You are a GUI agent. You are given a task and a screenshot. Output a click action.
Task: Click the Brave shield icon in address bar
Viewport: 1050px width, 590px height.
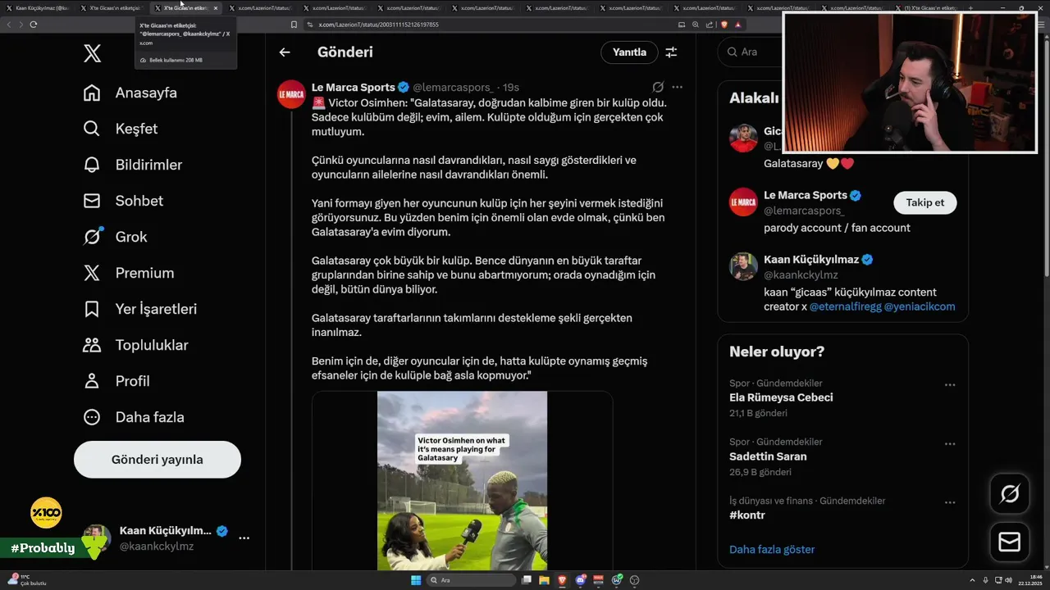pos(724,25)
